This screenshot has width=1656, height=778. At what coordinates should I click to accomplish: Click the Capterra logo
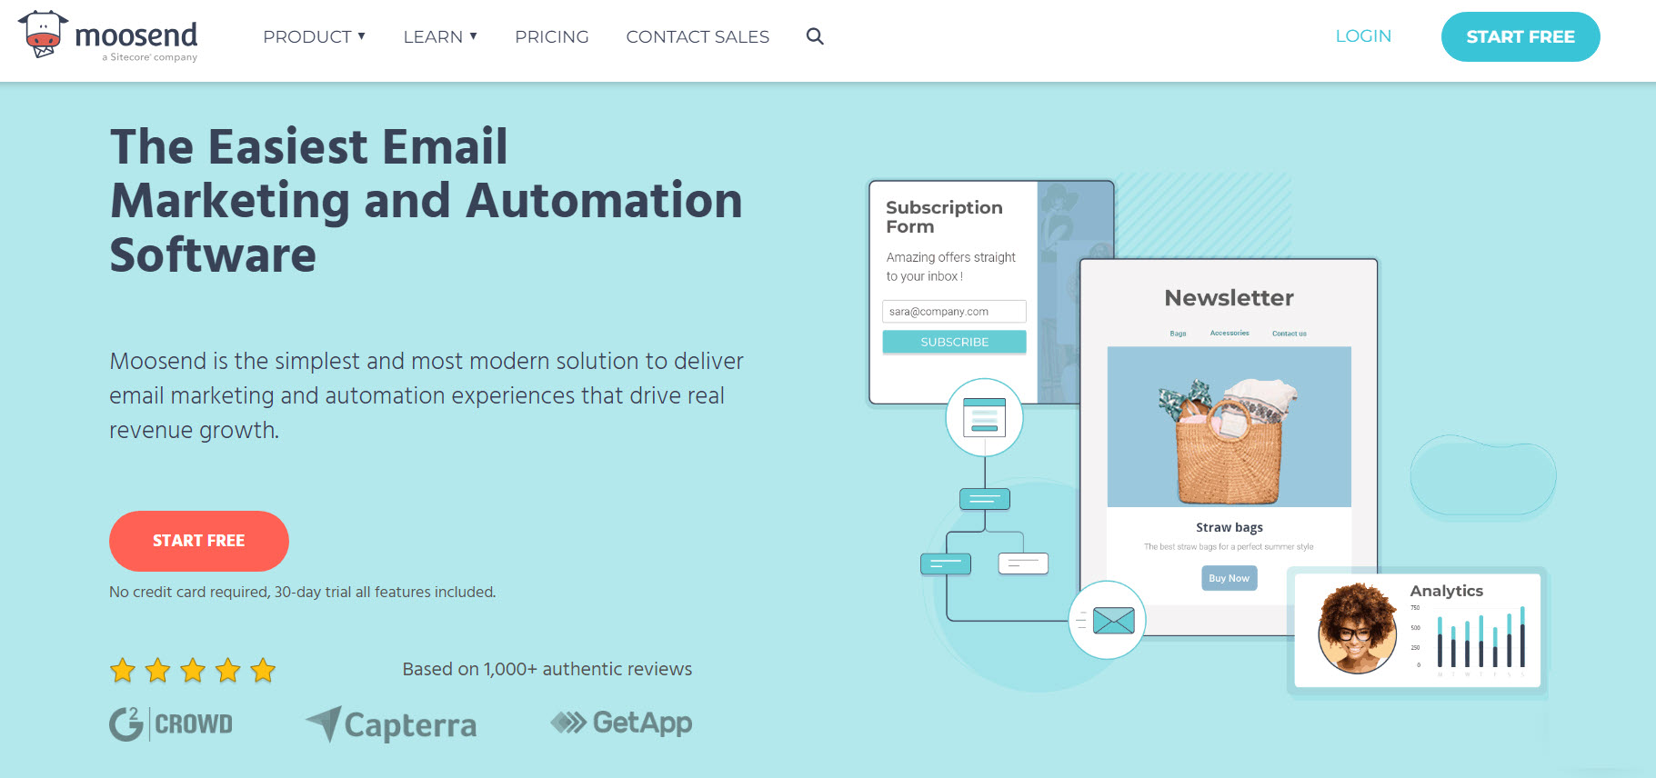[391, 724]
